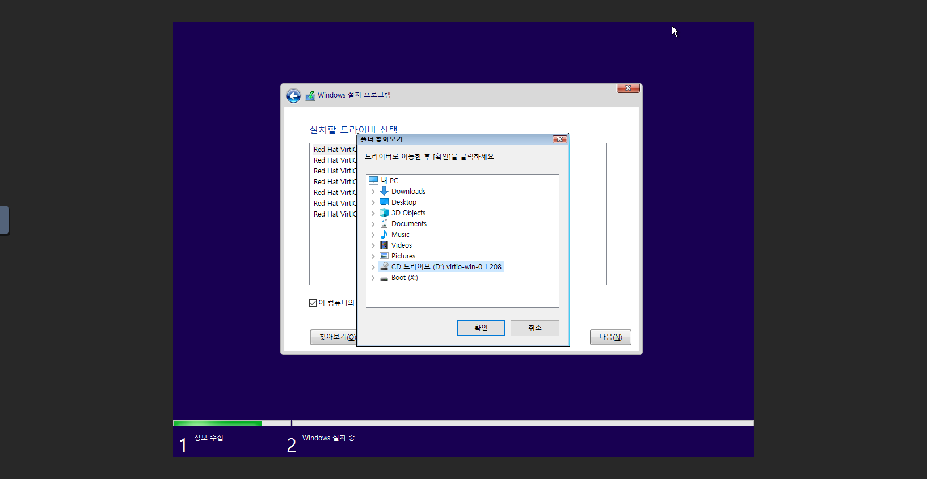
Task: Click the 확인 (OK) button
Action: click(x=481, y=328)
